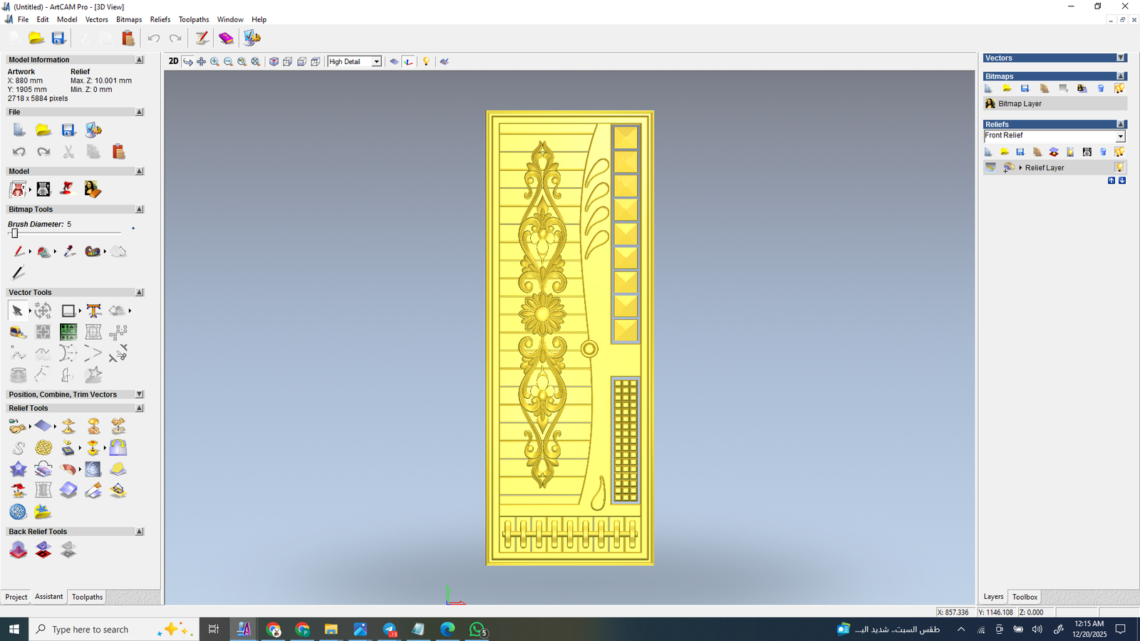Delete relief layer using trash icon
The image size is (1140, 641).
pos(1103,152)
